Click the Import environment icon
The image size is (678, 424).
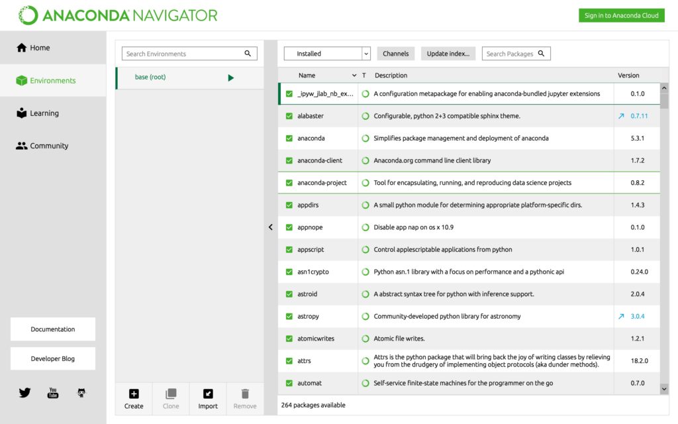coord(208,394)
